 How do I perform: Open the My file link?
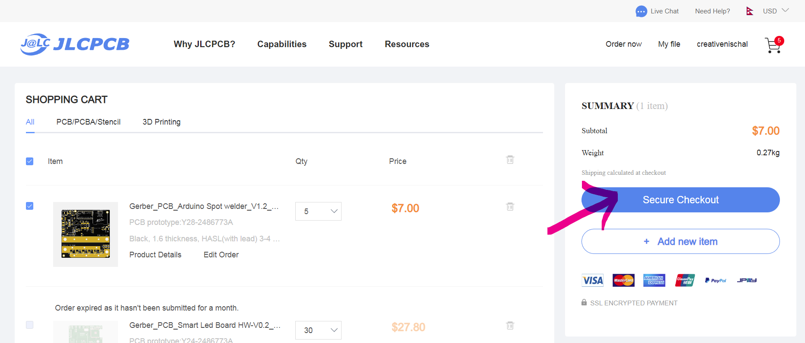(x=669, y=44)
